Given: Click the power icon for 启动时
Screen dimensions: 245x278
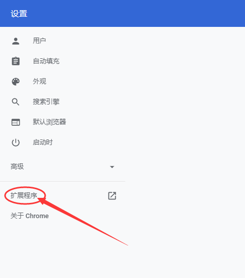Looking at the screenshot, I should pos(16,143).
